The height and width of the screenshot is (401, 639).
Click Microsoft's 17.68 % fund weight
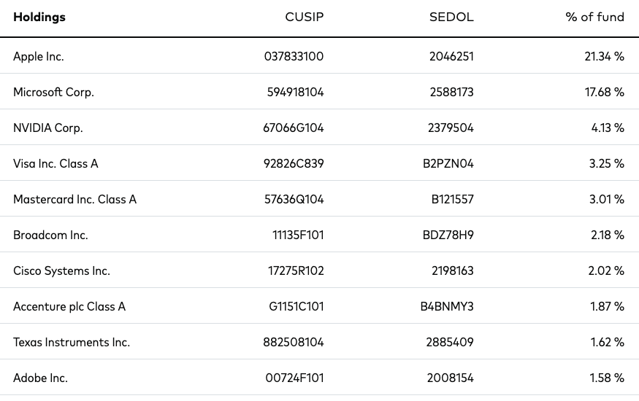click(x=605, y=92)
